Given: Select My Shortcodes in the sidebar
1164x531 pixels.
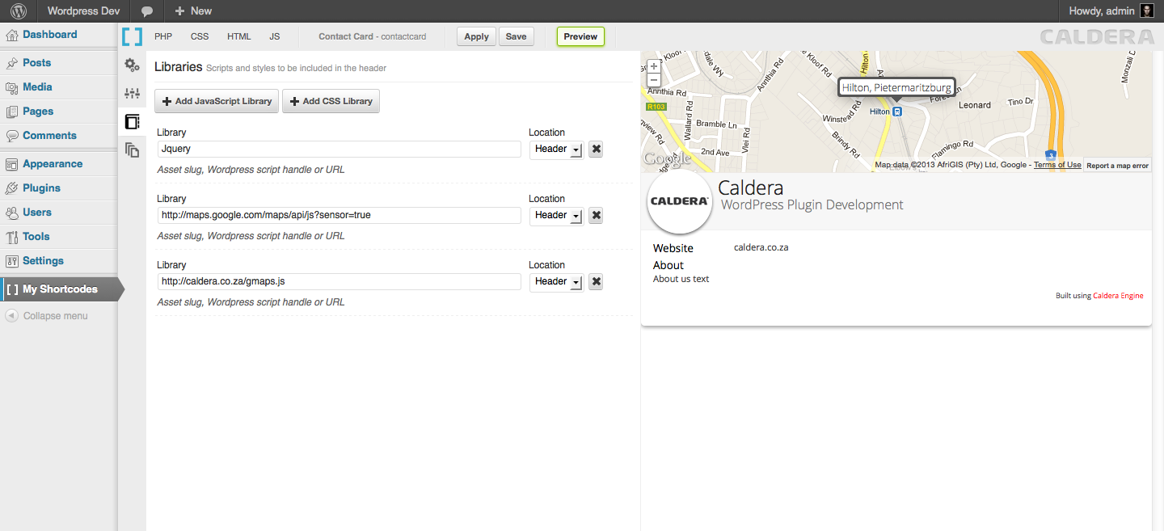Looking at the screenshot, I should point(60,289).
